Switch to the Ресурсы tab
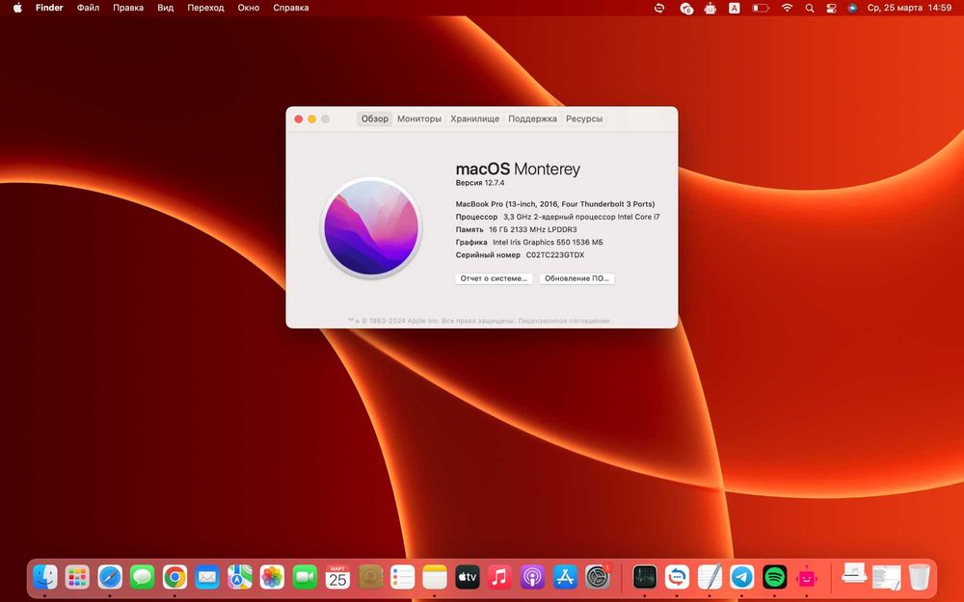964x602 pixels. point(584,118)
